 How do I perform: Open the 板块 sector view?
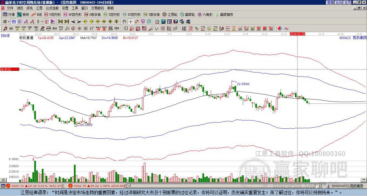click(23, 14)
